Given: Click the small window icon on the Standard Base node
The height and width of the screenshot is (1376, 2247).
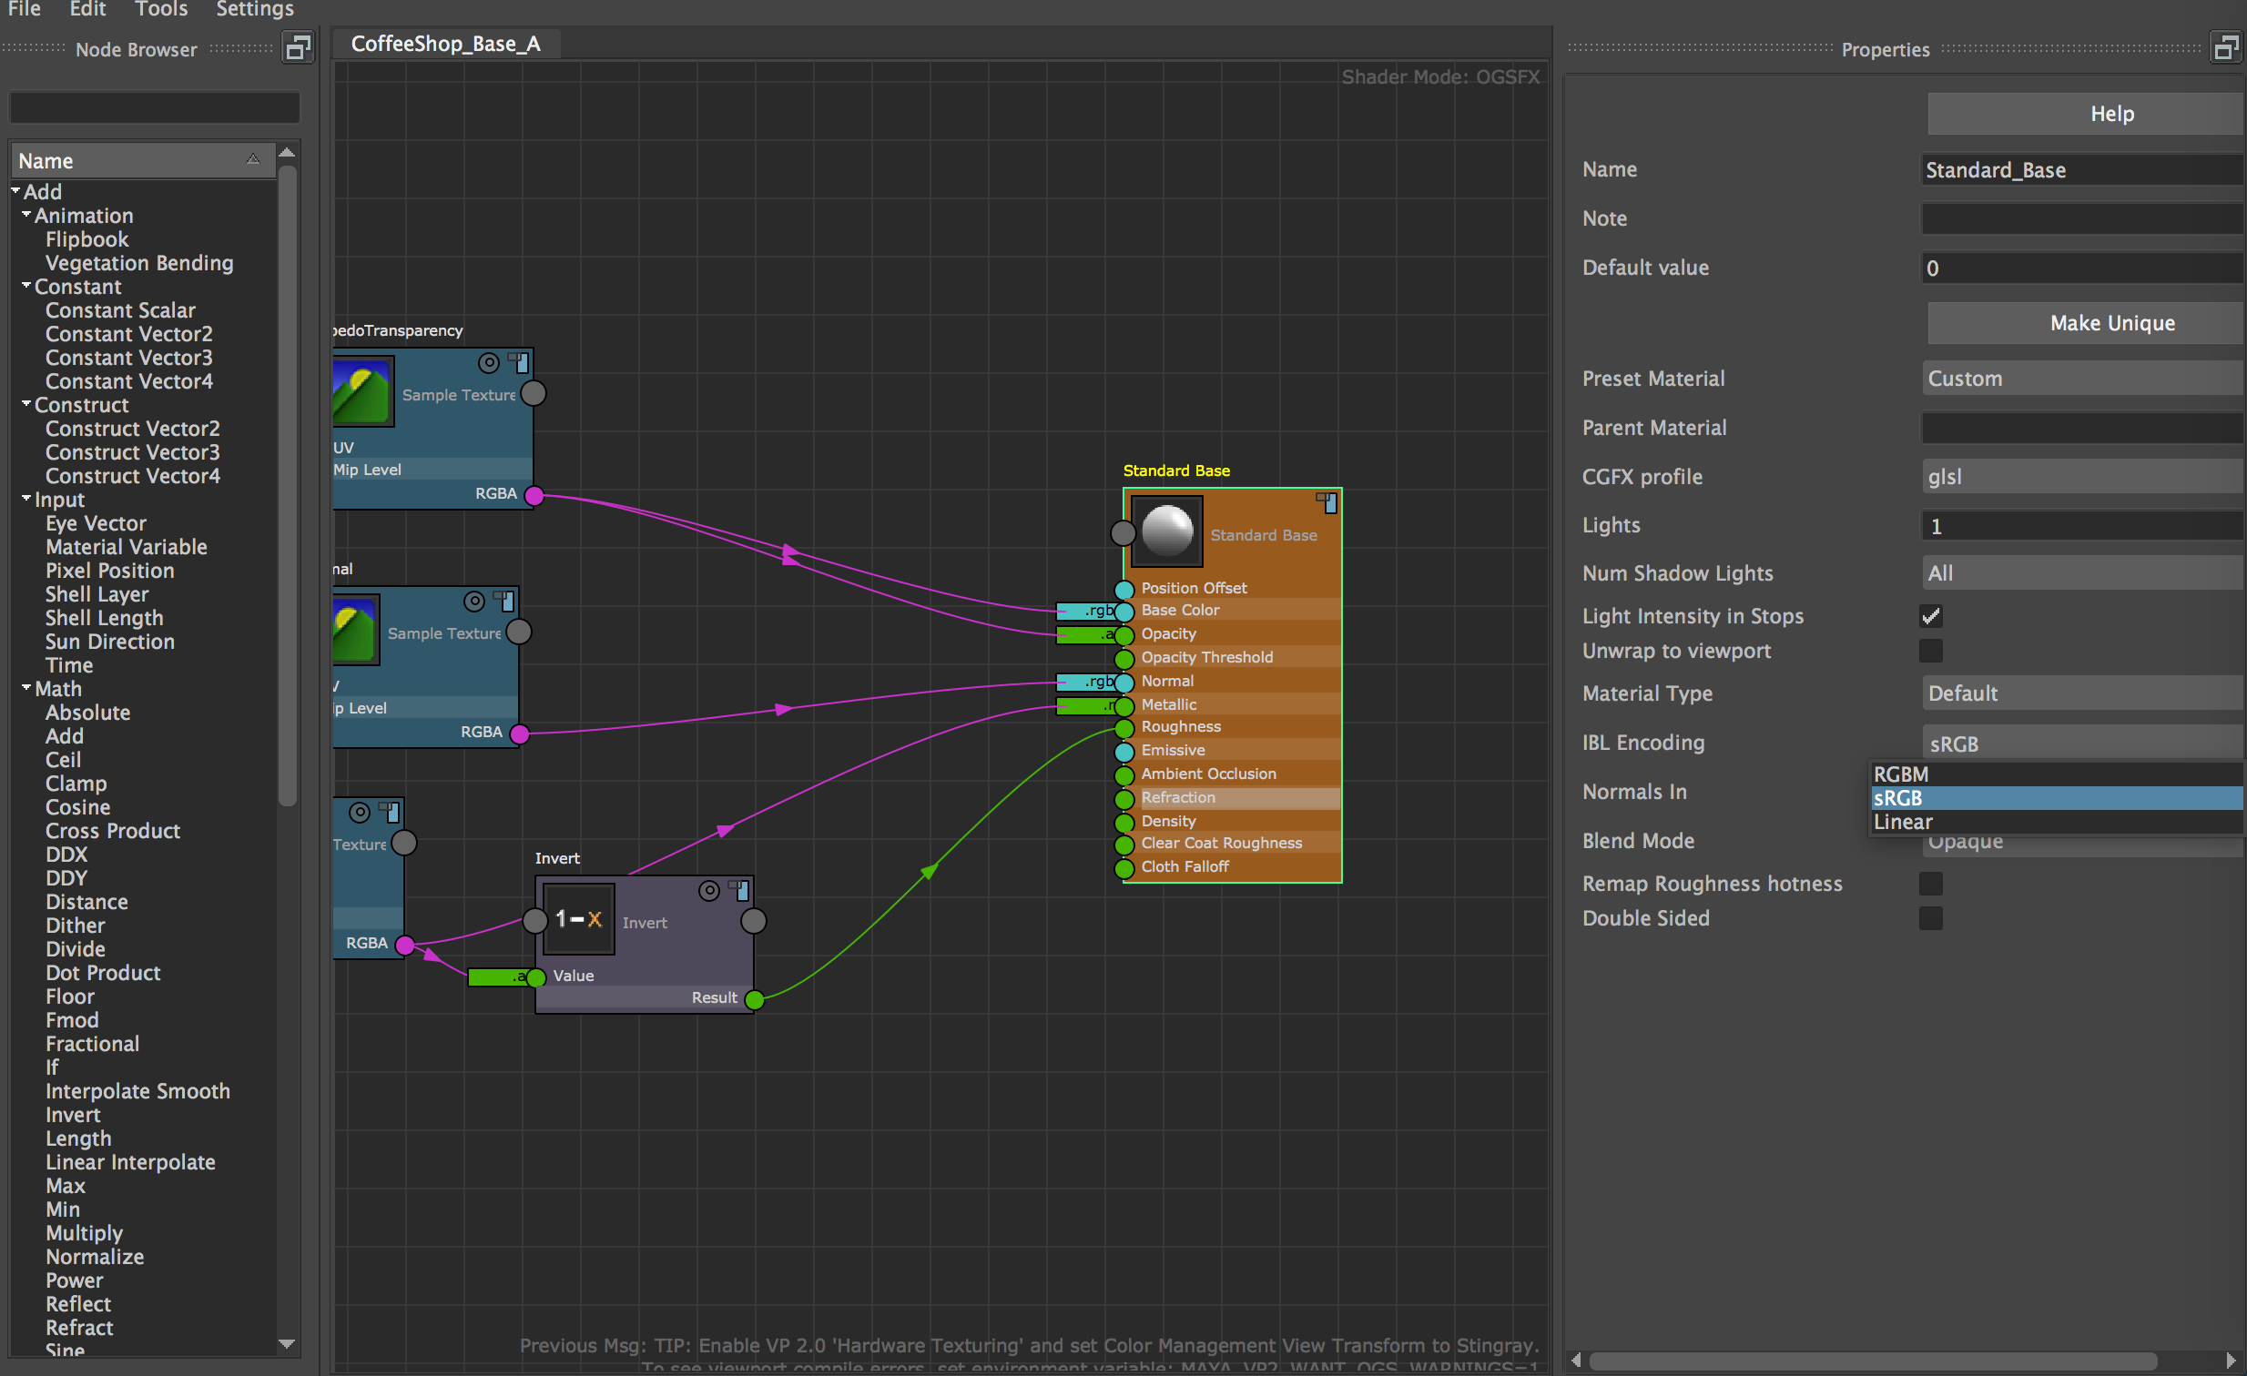Looking at the screenshot, I should pos(1327,502).
